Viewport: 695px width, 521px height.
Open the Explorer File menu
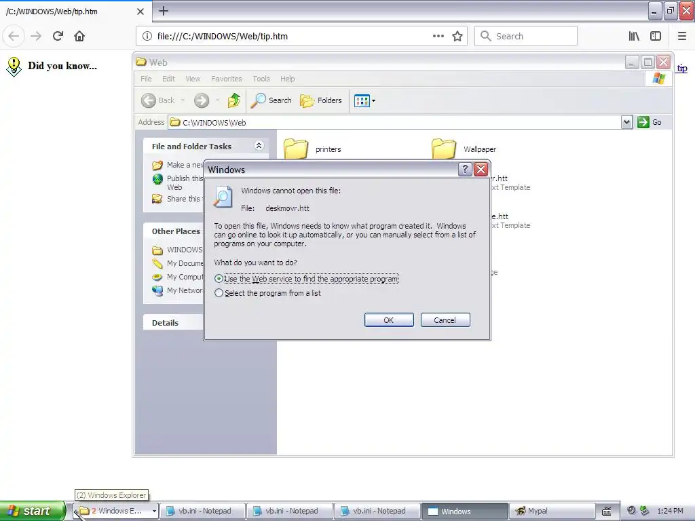(146, 79)
